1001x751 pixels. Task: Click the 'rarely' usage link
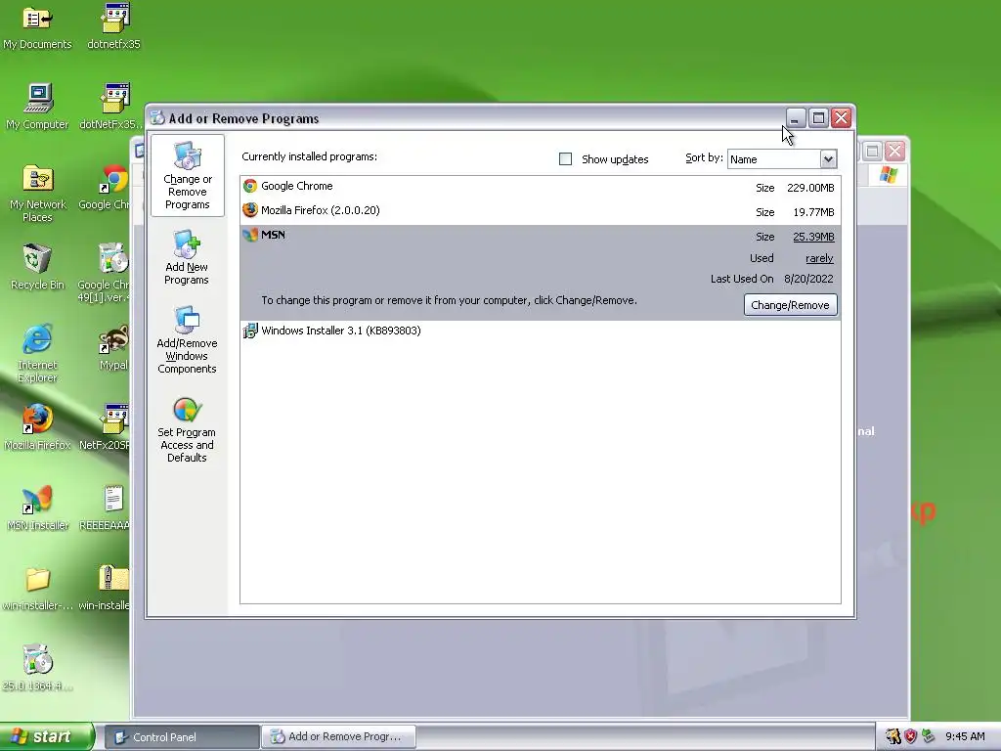coord(819,258)
